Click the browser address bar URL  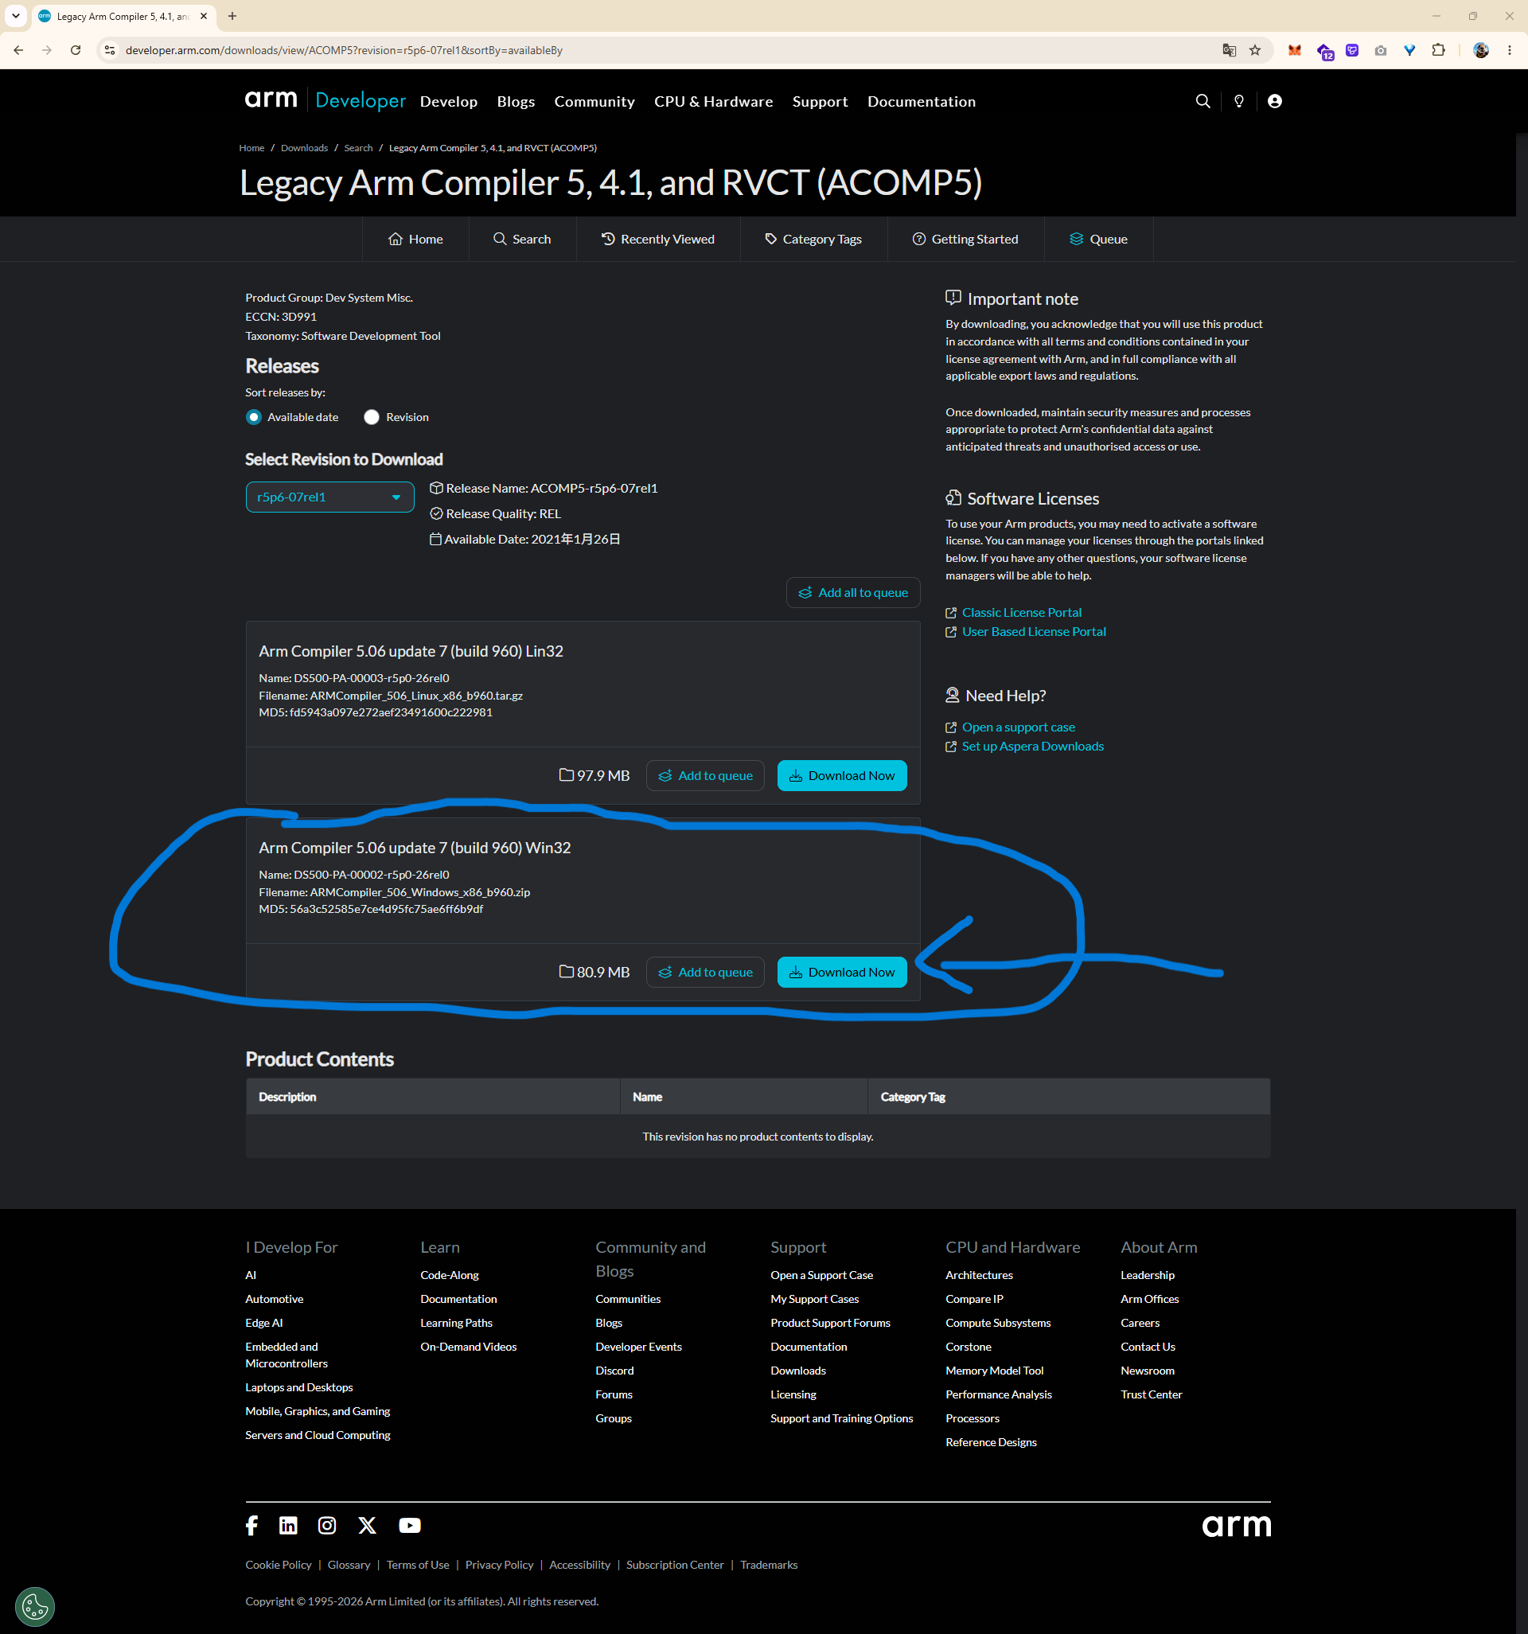click(344, 50)
